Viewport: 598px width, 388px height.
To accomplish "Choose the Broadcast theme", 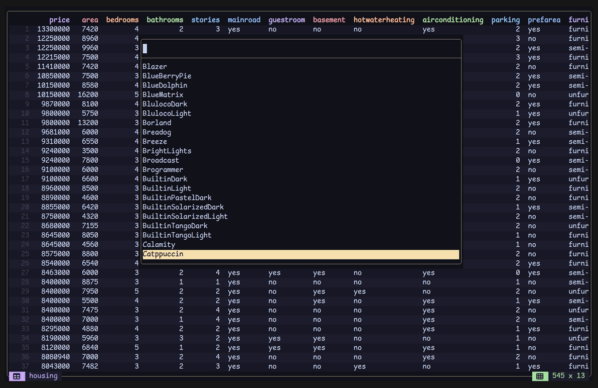I will [301, 160].
